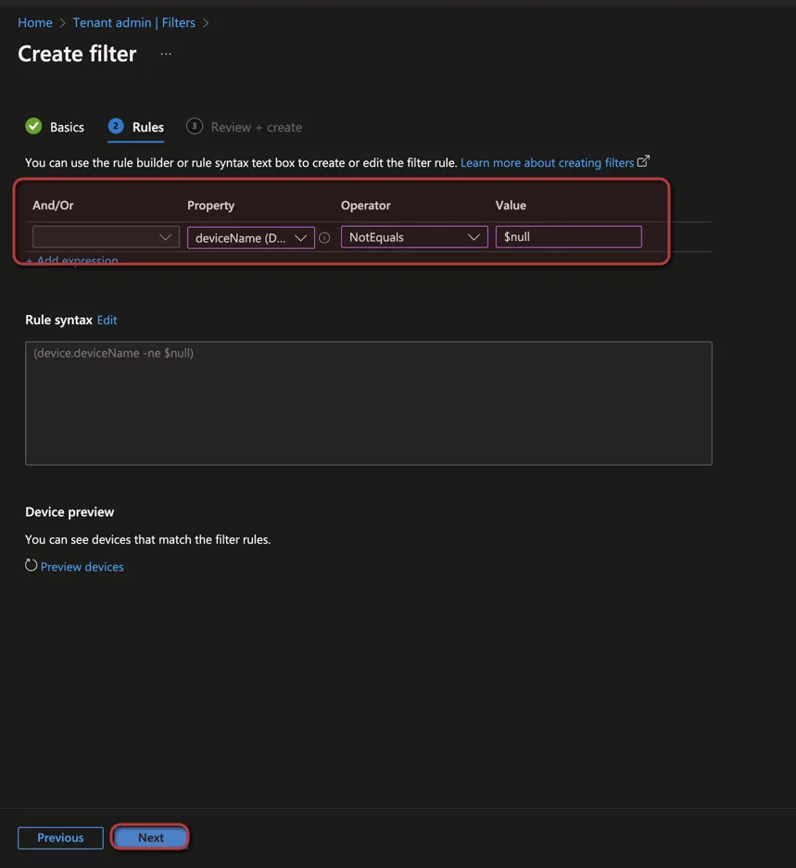Click the Device preview heading
The width and height of the screenshot is (796, 868).
[x=69, y=512]
